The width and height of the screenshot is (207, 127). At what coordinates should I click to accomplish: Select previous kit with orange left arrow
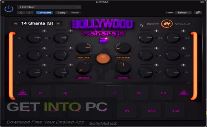[16, 23]
